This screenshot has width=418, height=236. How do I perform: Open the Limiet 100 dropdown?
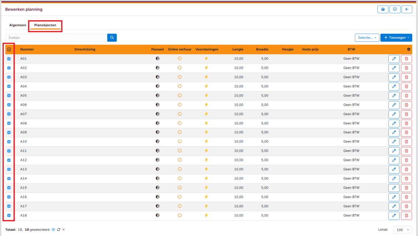pyautogui.click(x=402, y=230)
